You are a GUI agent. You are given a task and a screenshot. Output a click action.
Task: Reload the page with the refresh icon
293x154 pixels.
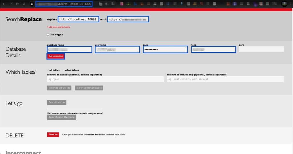(17, 4)
